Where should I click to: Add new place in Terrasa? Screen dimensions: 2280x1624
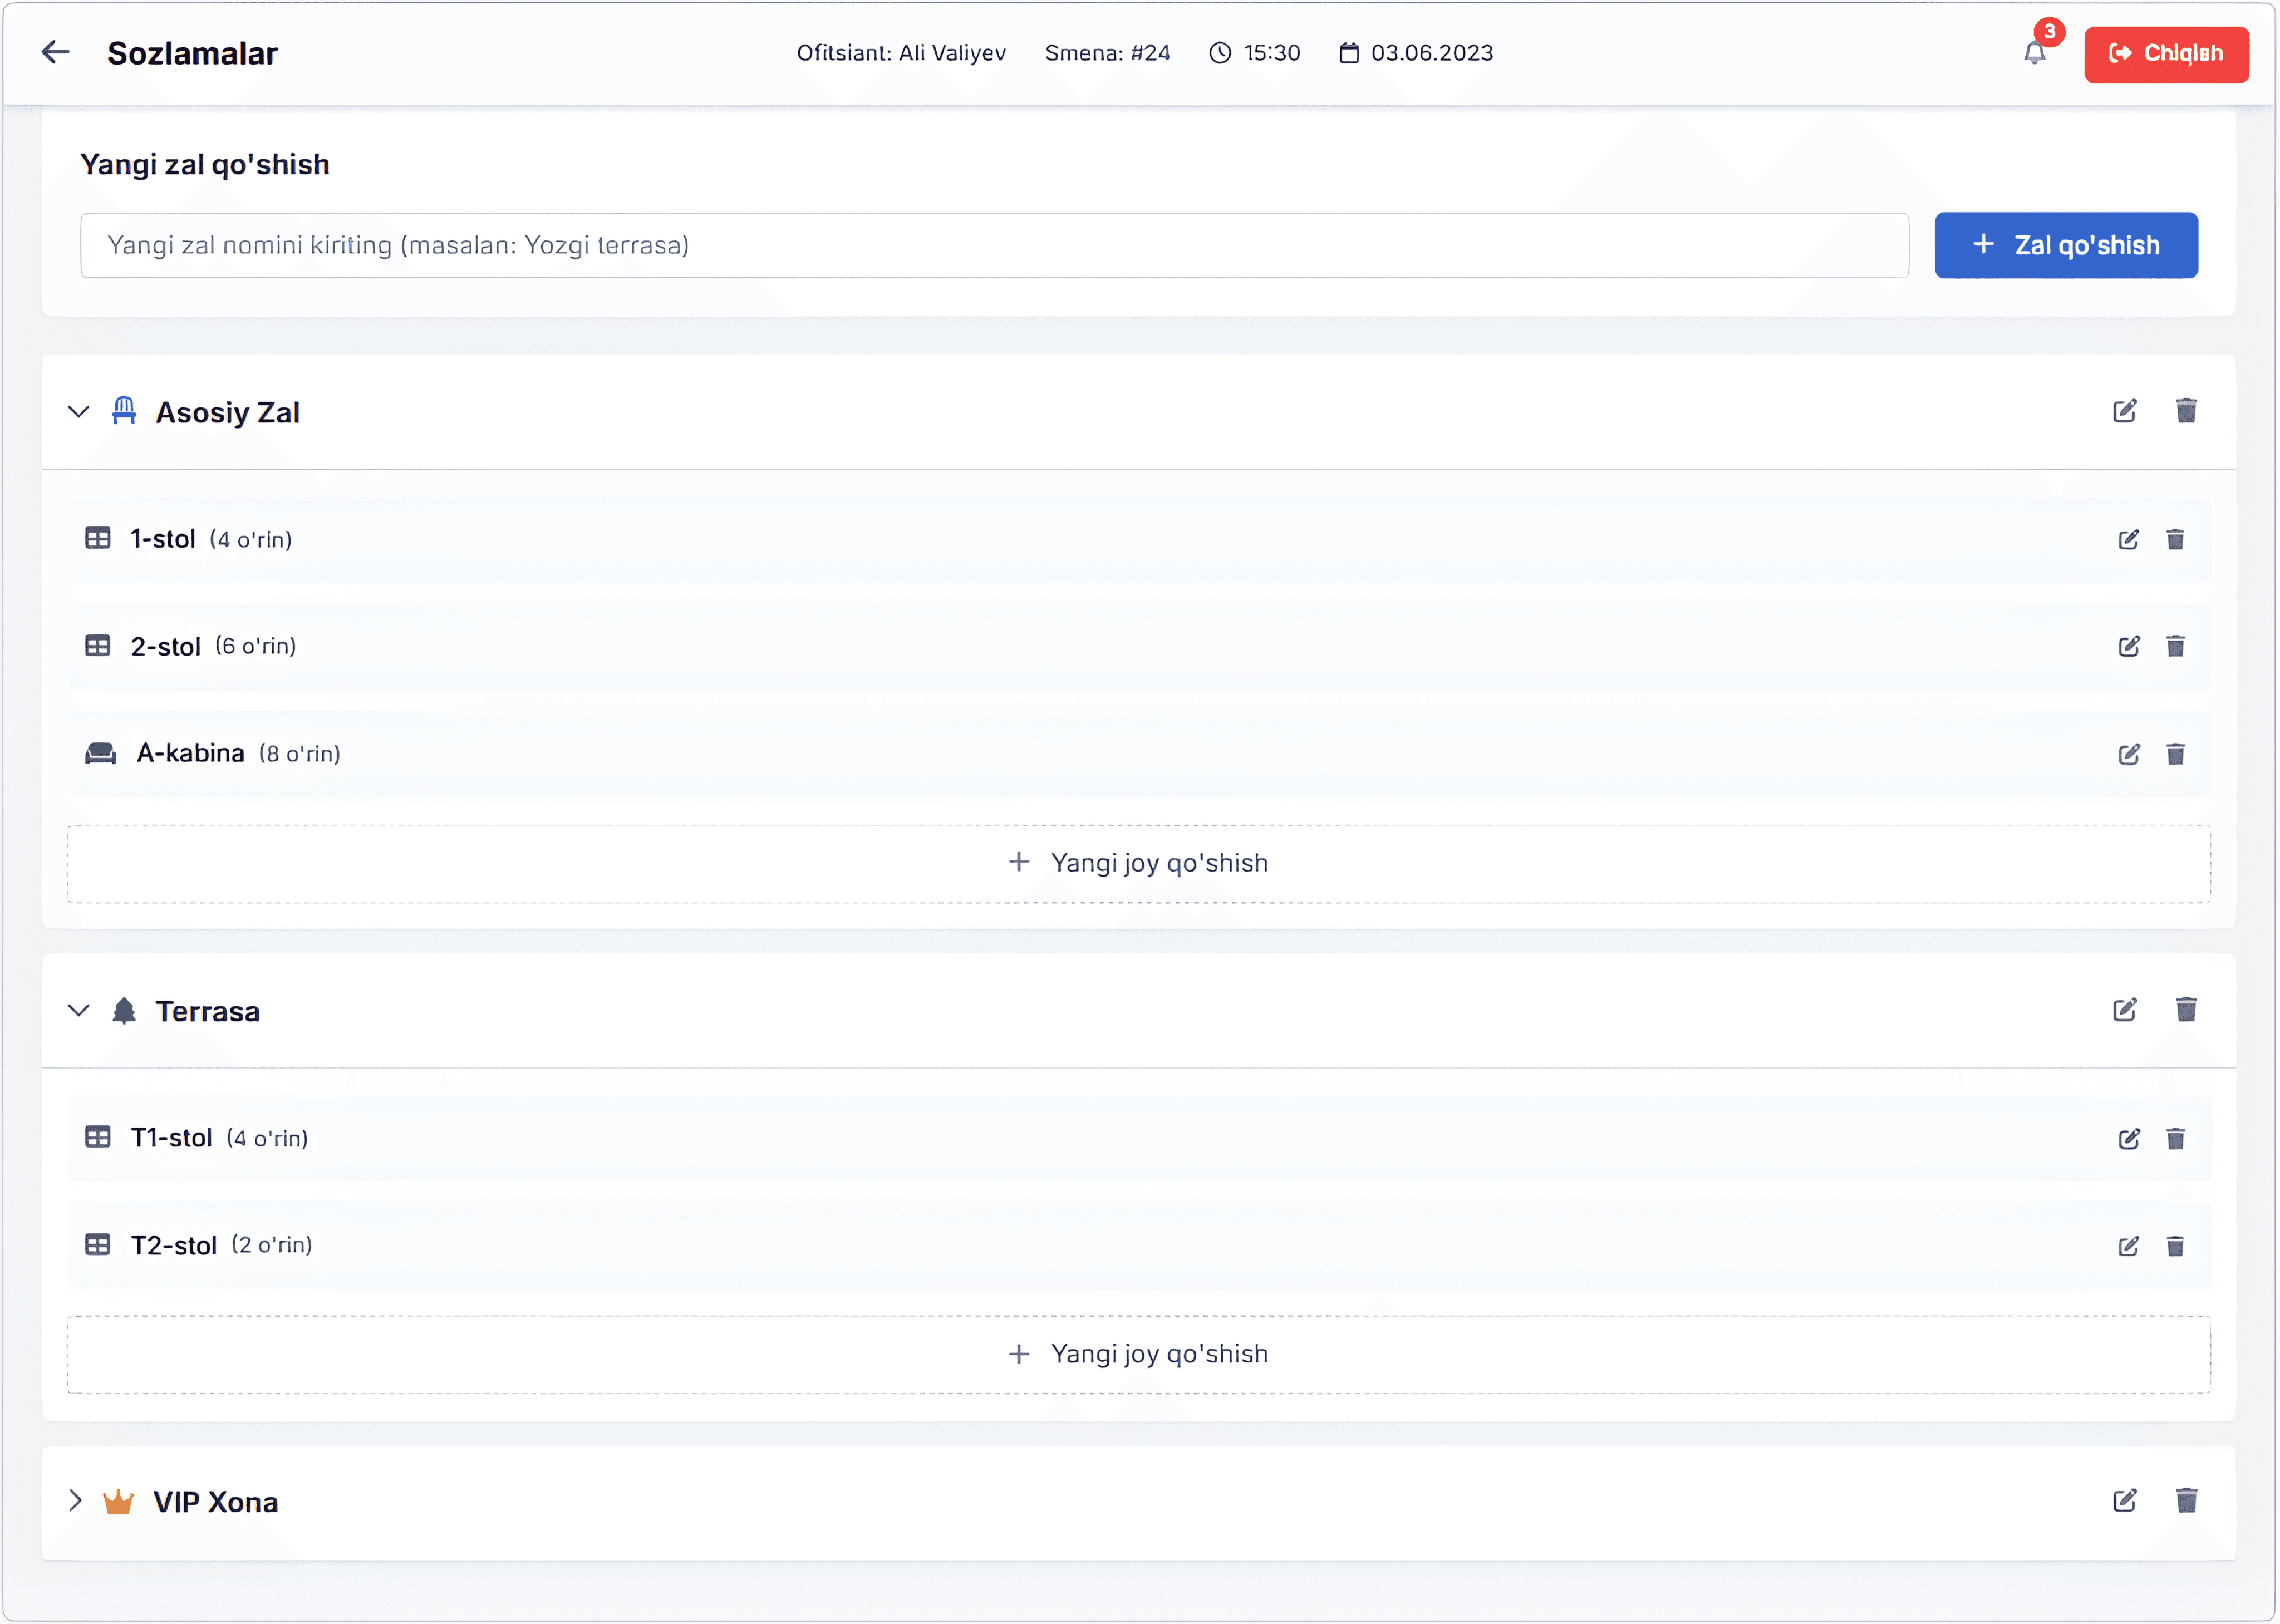(x=1138, y=1355)
